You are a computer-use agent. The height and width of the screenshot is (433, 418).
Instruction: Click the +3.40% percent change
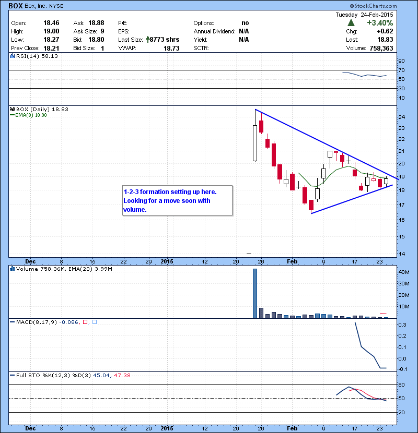coord(380,22)
